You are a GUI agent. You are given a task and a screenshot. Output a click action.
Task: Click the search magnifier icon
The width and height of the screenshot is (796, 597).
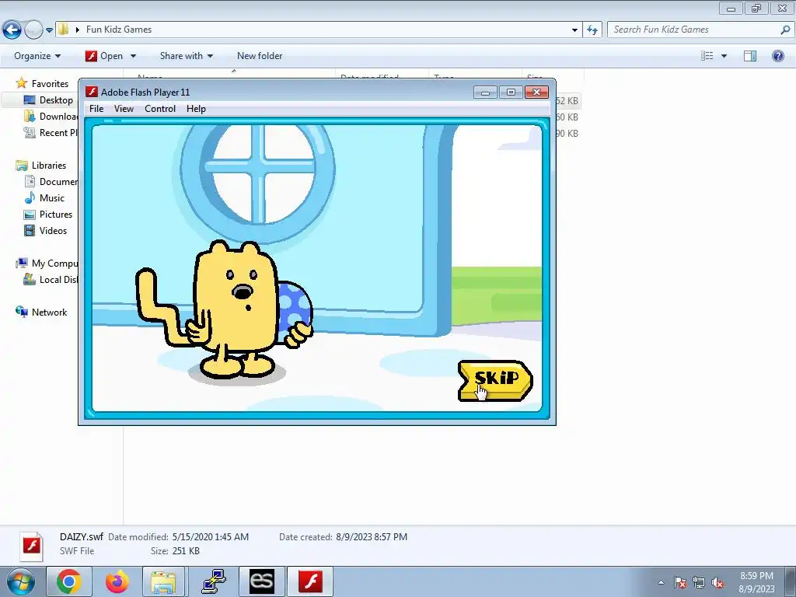click(785, 30)
